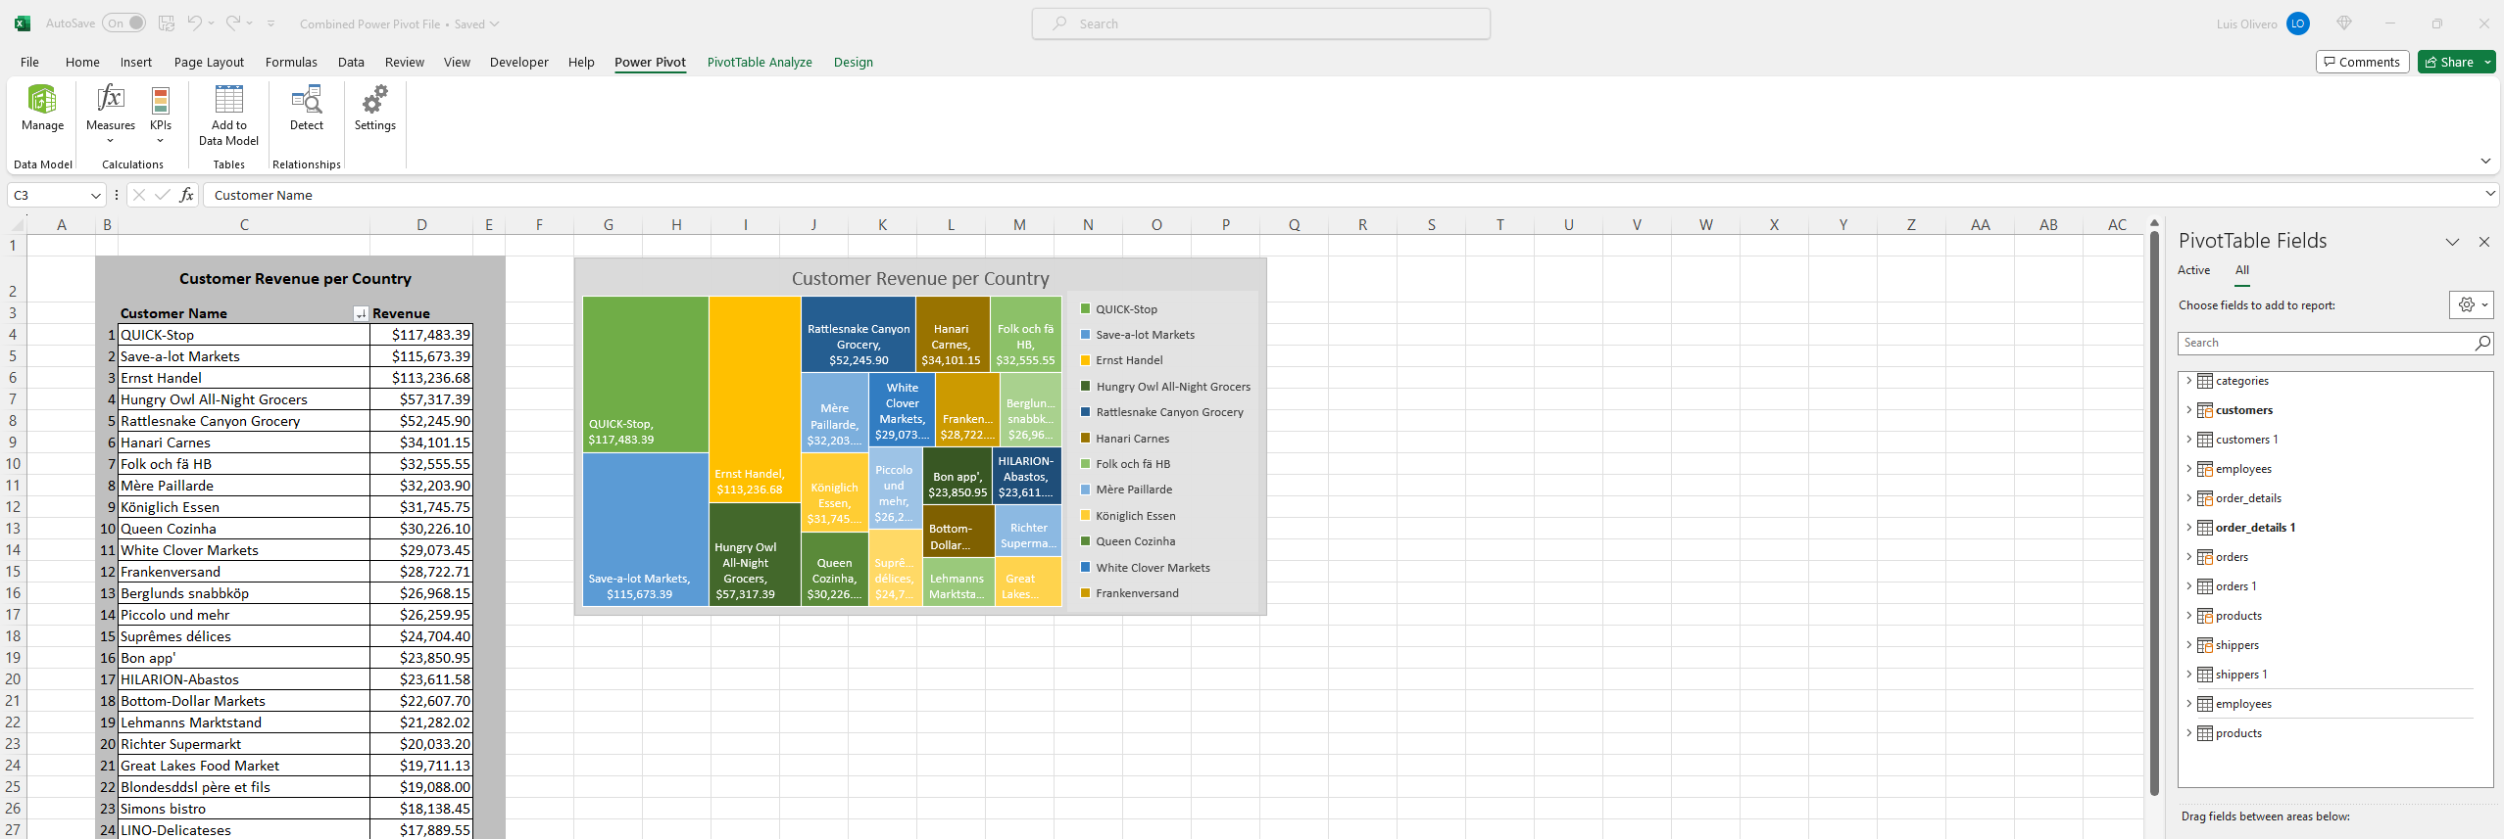
Task: Click the Comments button
Action: tap(2362, 62)
